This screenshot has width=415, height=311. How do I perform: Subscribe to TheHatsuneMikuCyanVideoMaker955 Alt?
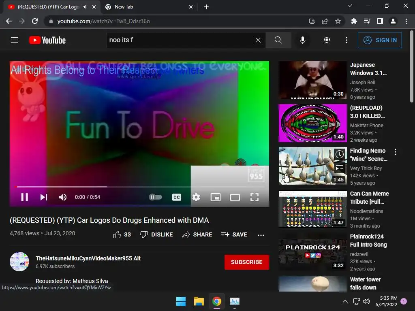(247, 262)
